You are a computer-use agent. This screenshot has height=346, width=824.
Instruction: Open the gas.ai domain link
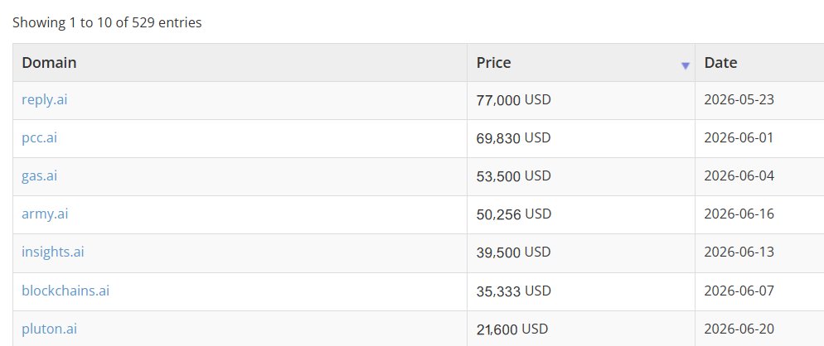click(x=40, y=175)
